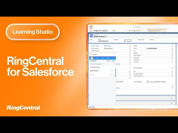Edit the Fax field pencil

click(172, 51)
